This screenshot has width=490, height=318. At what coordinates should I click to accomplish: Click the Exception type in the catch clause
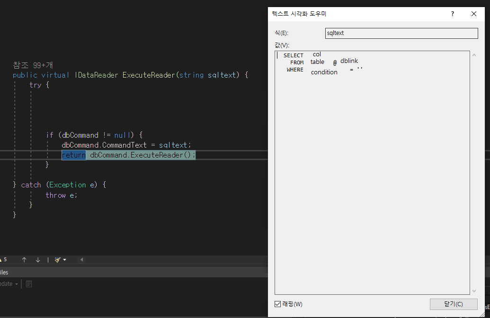[68, 185]
